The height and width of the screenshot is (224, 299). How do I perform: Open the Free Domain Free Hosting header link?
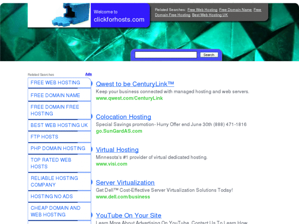(172, 15)
